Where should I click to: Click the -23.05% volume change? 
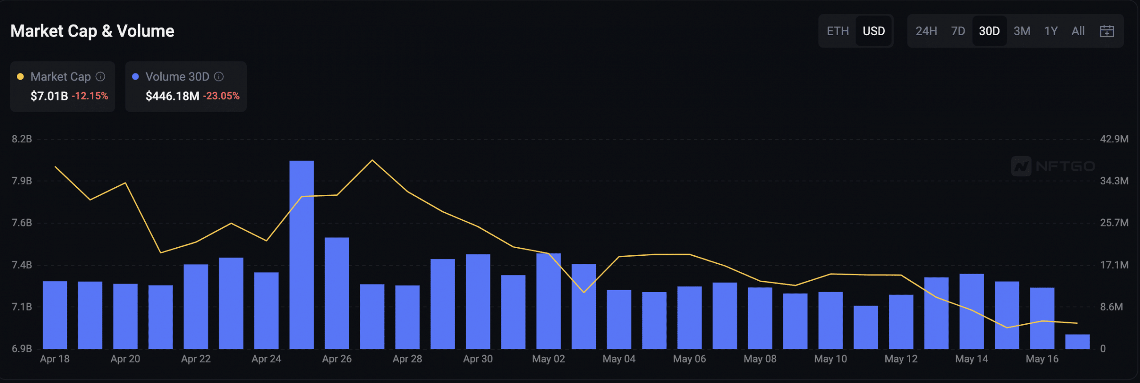pyautogui.click(x=221, y=96)
